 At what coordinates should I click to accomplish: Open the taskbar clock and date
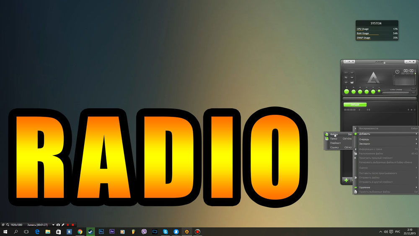[x=410, y=232]
